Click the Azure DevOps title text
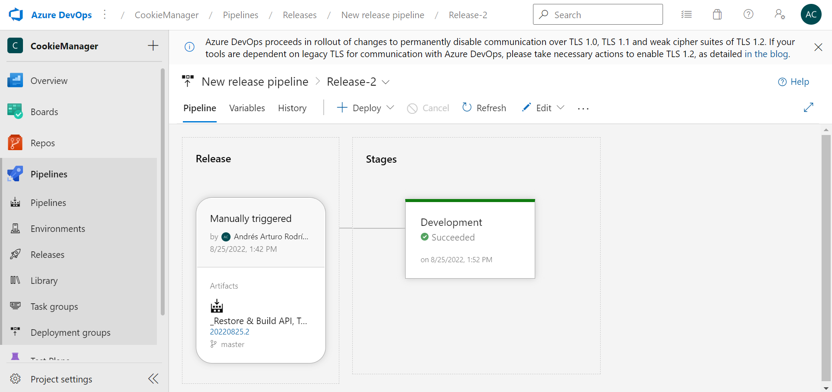This screenshot has width=832, height=392. (x=62, y=15)
